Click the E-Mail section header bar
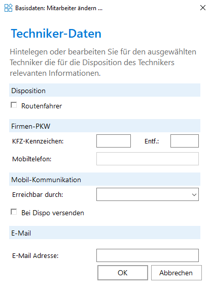Image resolution: width=211 pixels, height=289 pixels. tap(105, 233)
